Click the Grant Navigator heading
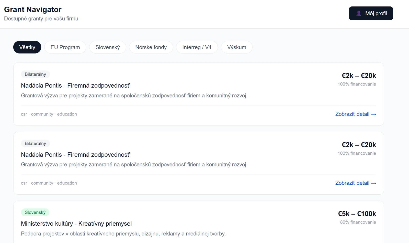The image size is (409, 243). click(33, 9)
